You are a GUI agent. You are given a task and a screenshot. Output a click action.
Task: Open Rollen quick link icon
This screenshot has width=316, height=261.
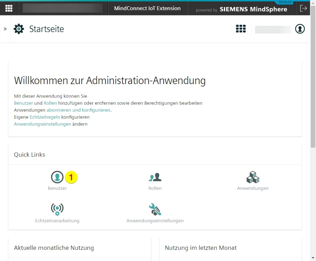point(155,177)
